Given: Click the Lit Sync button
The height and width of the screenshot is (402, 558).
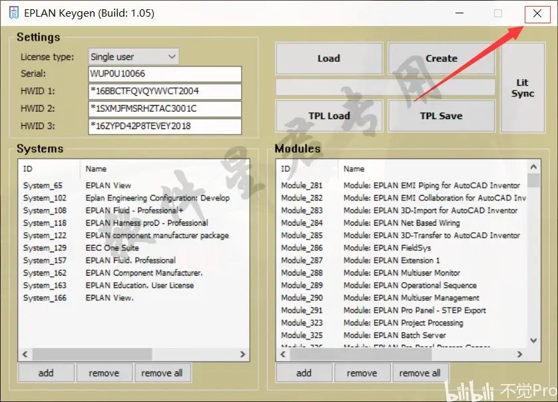Looking at the screenshot, I should click(x=522, y=88).
